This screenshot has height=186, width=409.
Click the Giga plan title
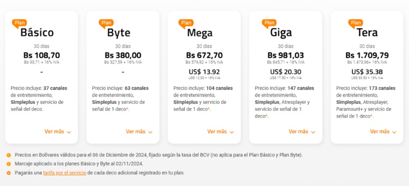tap(281, 33)
